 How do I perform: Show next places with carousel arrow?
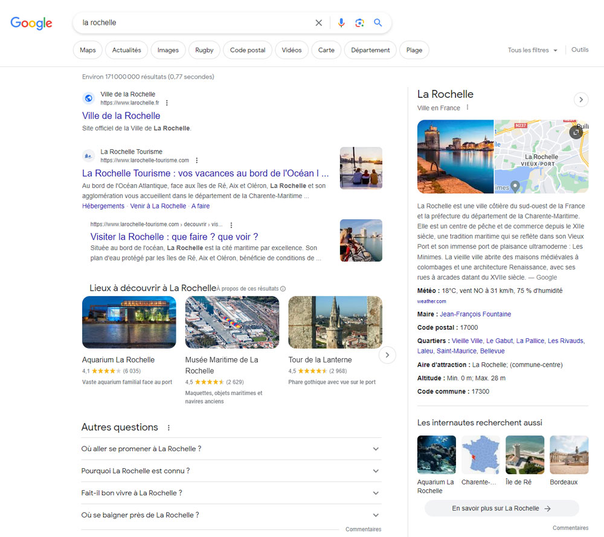[388, 355]
